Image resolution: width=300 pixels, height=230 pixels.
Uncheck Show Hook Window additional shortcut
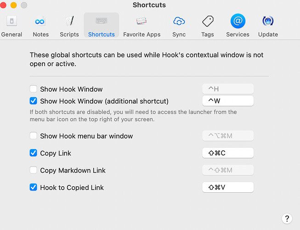pyautogui.click(x=33, y=101)
